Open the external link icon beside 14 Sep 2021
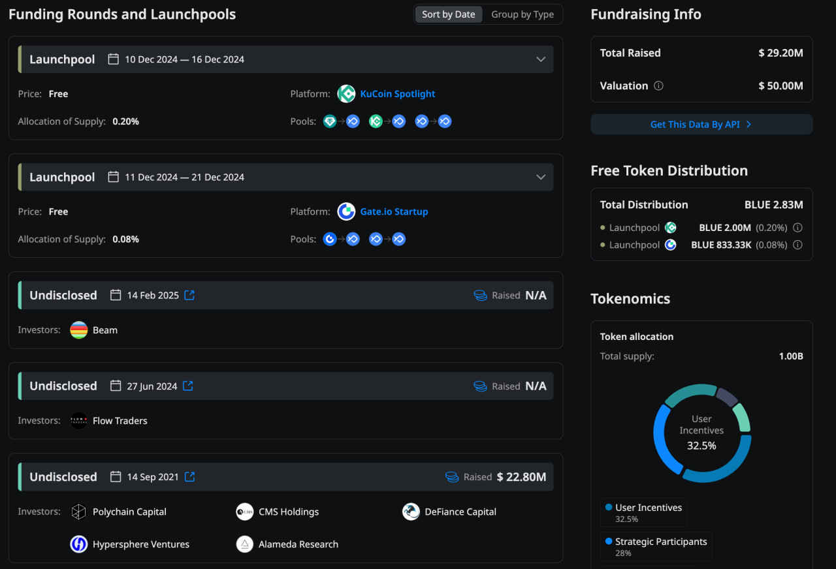 pyautogui.click(x=189, y=476)
